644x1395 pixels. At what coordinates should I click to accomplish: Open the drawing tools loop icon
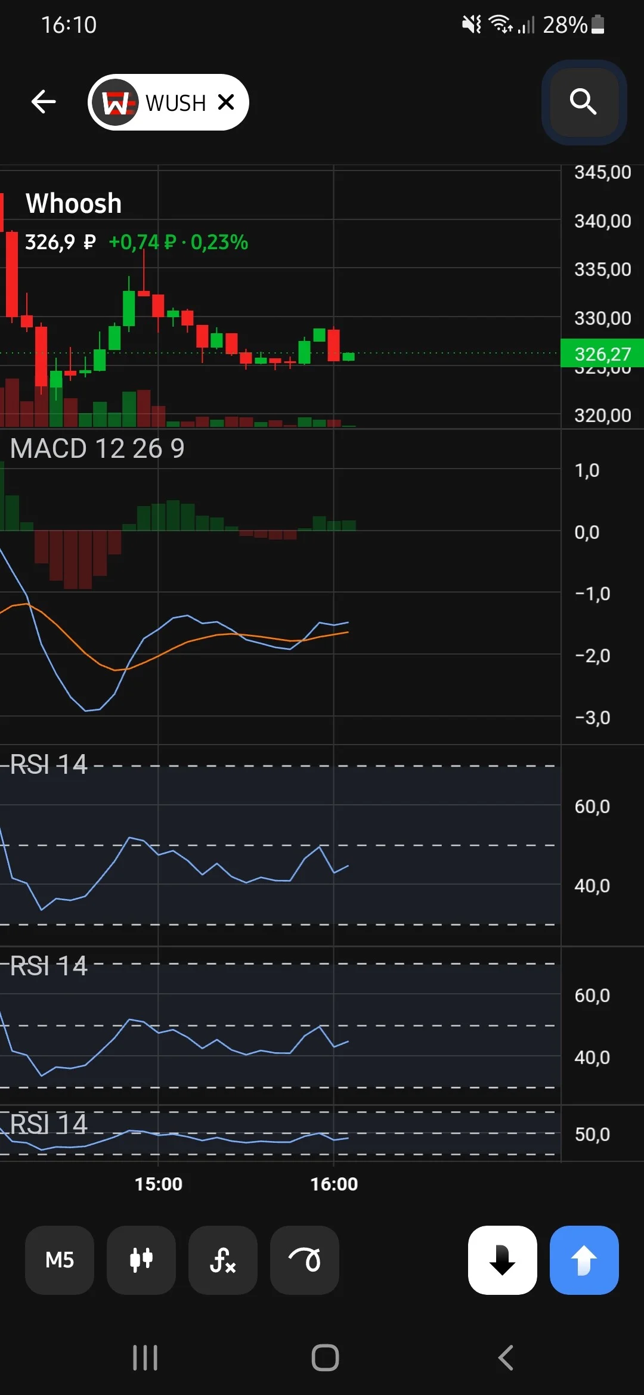(305, 1260)
